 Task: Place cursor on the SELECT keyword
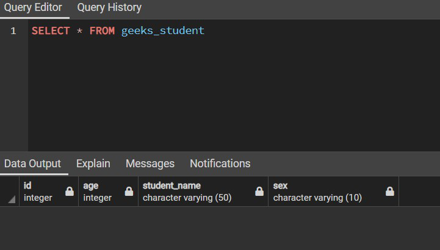pyautogui.click(x=51, y=31)
